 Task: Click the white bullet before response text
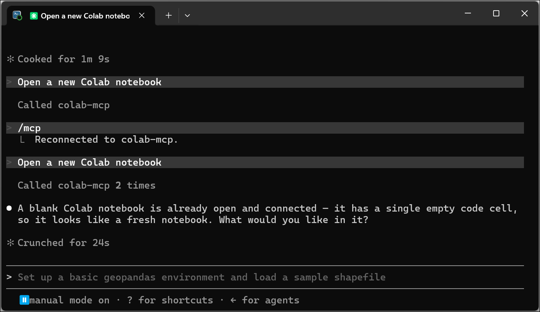9,209
